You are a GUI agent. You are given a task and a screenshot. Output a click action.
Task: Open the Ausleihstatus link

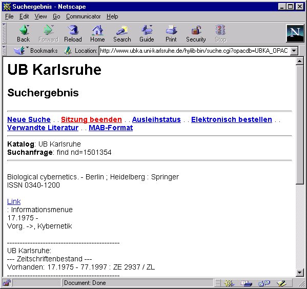point(156,119)
